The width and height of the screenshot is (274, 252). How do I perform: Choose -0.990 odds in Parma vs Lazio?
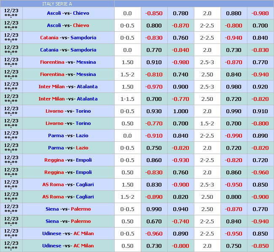[234, 135]
